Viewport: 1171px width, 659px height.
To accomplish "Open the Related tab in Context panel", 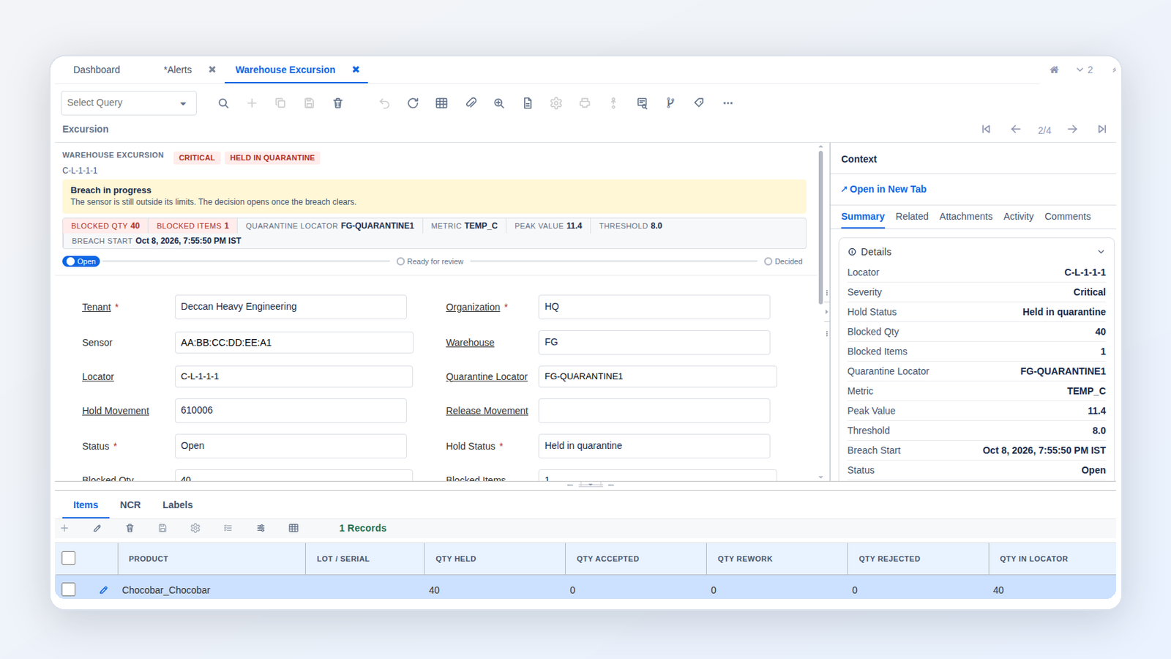I will pyautogui.click(x=912, y=216).
